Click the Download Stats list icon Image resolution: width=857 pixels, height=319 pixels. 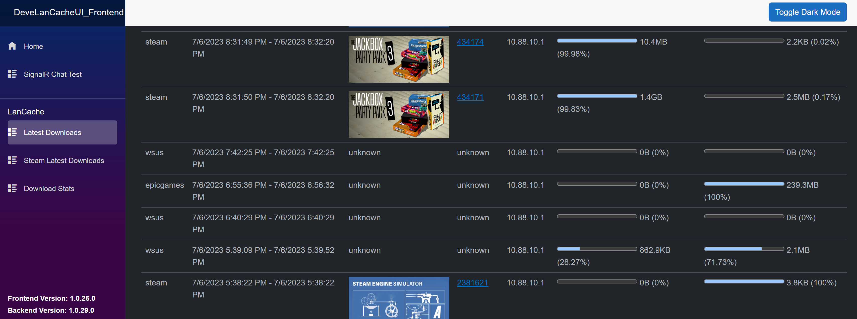[12, 188]
